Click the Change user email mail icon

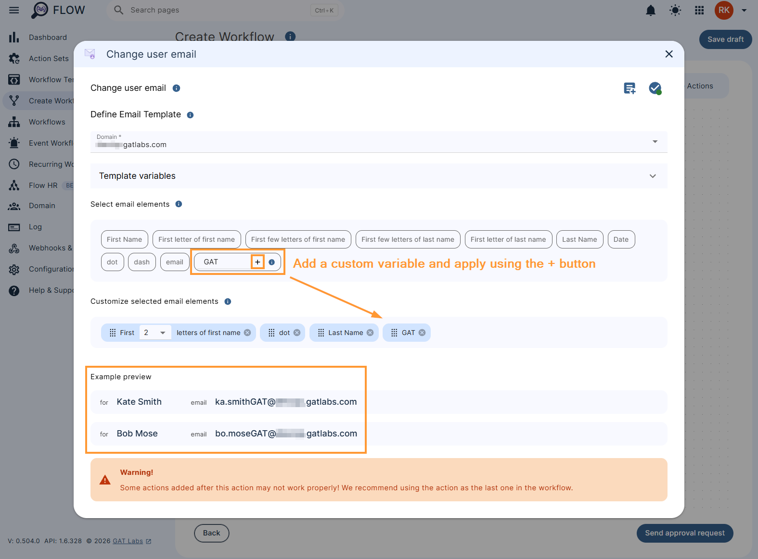click(90, 54)
